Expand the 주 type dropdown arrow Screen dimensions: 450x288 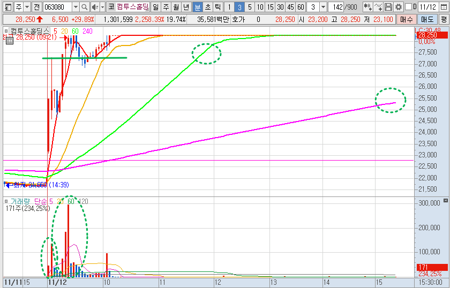click(27, 7)
